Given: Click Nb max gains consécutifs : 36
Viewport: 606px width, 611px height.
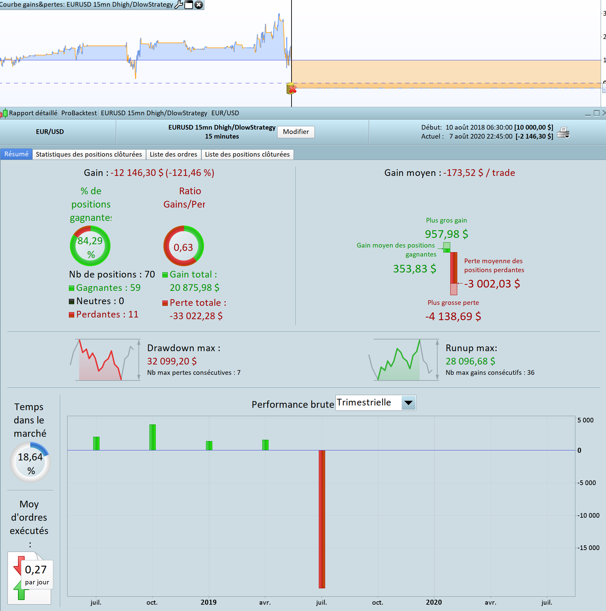Looking at the screenshot, I should point(490,372).
